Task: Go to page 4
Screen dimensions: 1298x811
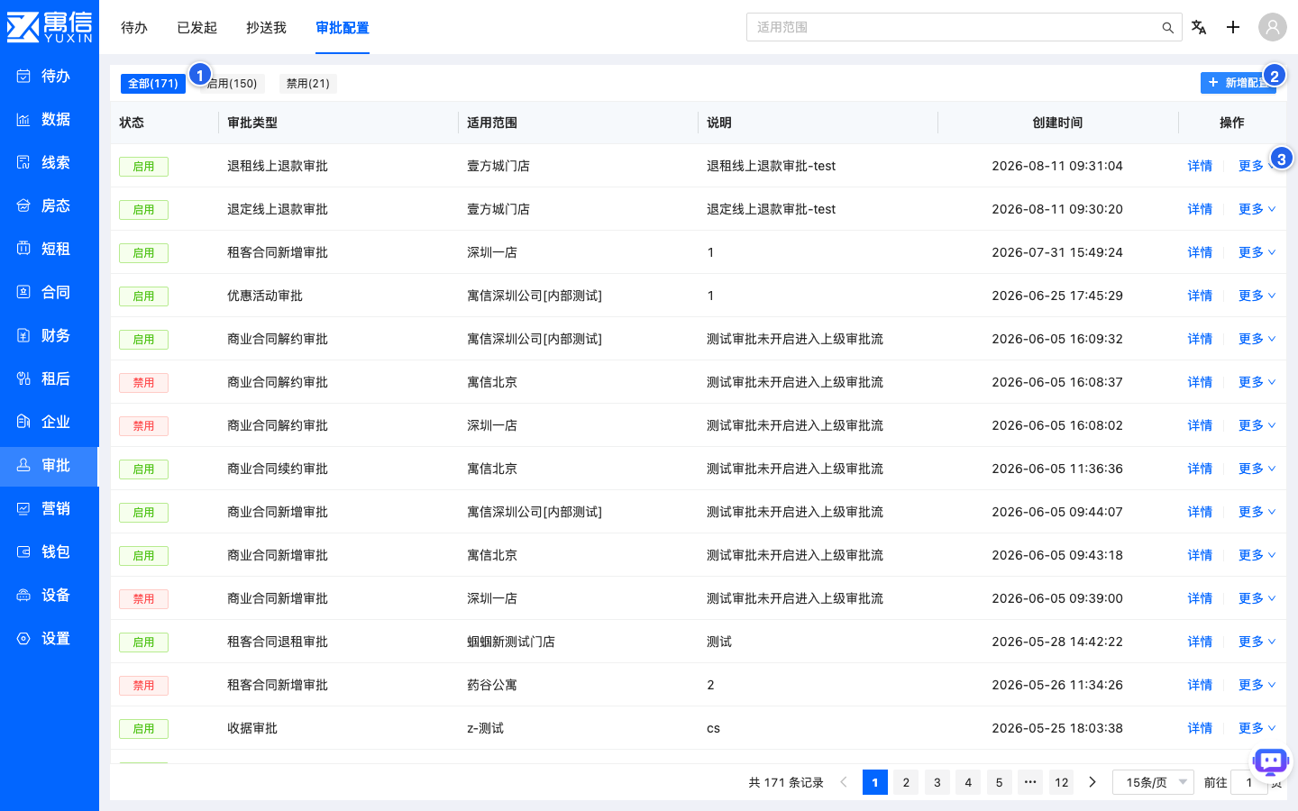Action: point(968,782)
